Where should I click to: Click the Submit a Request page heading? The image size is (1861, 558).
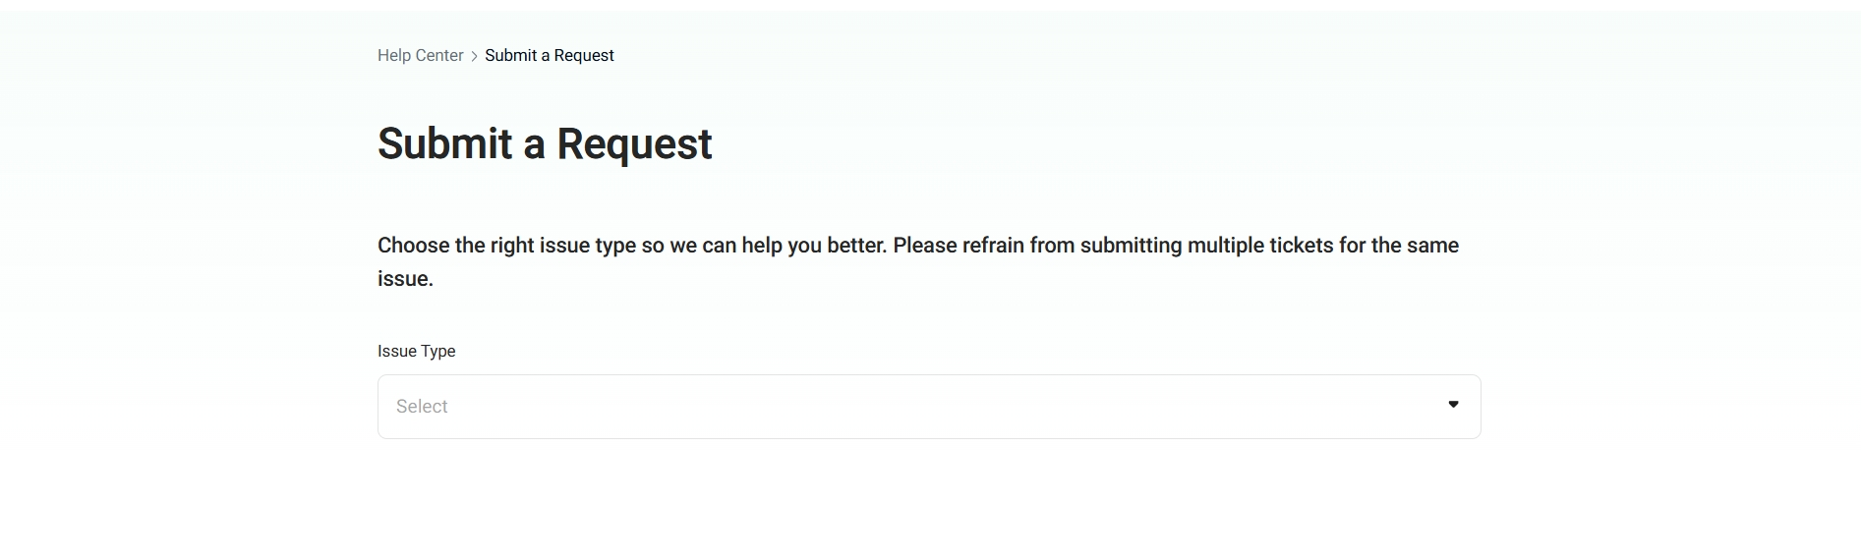click(544, 143)
